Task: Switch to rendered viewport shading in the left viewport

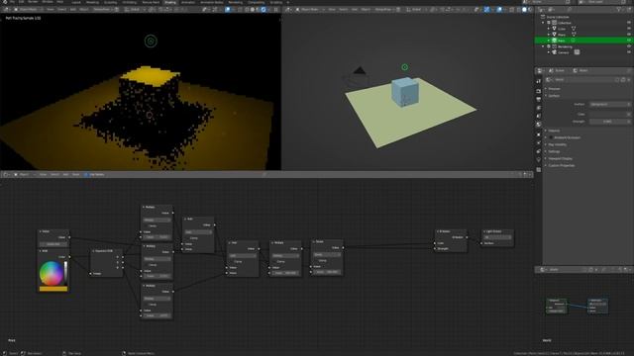Action: 264,9
